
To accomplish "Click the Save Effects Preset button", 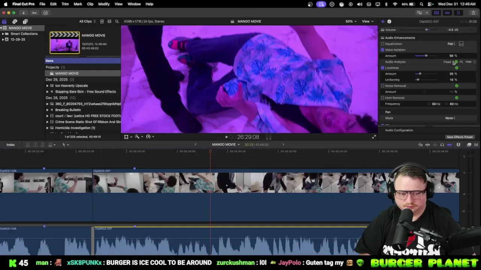I will pos(460,137).
